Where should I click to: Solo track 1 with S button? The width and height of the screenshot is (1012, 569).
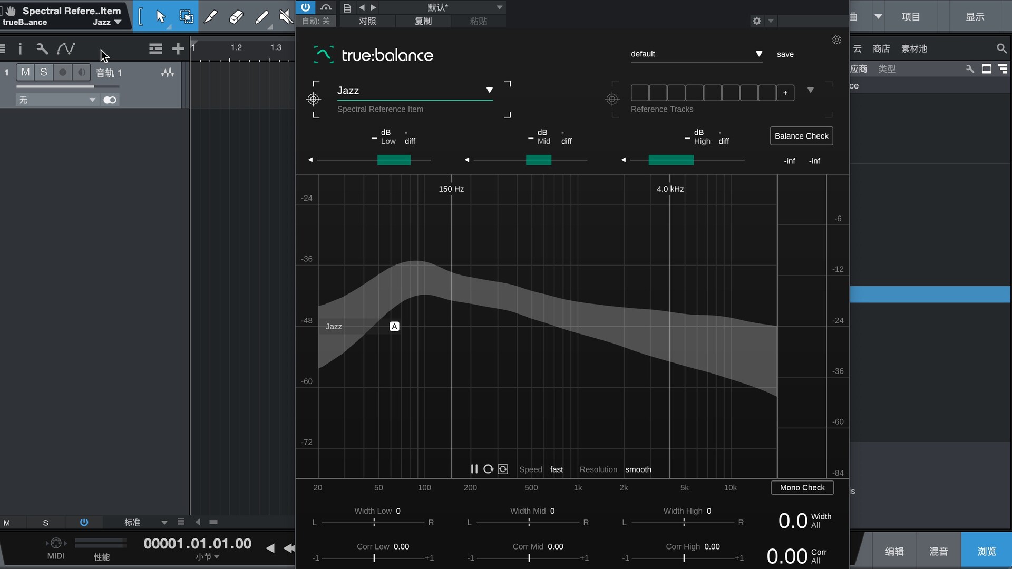pyautogui.click(x=44, y=72)
